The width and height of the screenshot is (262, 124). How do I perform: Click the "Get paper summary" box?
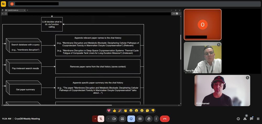click(24, 88)
